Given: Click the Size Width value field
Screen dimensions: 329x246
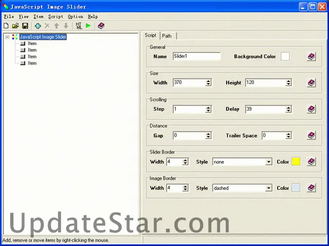Looking at the screenshot, I should 189,83.
